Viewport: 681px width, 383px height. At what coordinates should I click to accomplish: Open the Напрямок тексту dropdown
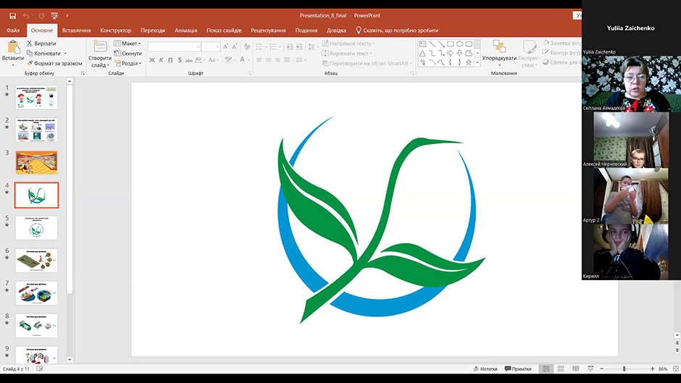[x=348, y=43]
